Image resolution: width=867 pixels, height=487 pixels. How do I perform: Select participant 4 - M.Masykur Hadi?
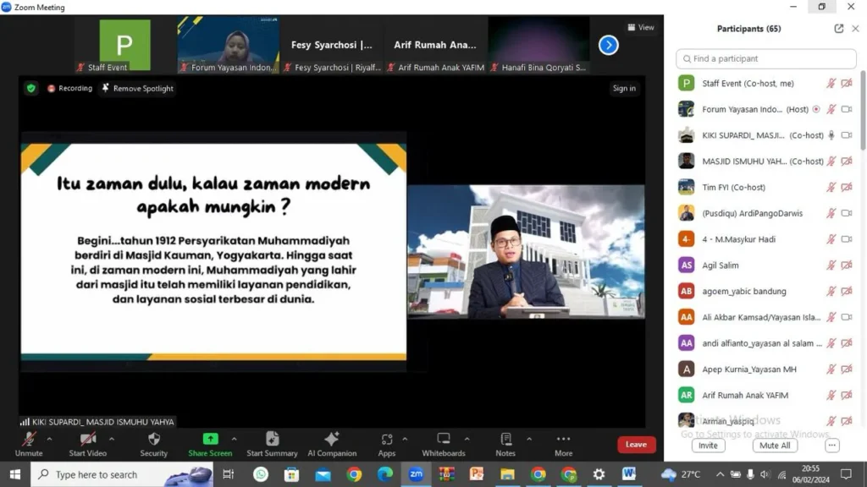[x=765, y=239]
